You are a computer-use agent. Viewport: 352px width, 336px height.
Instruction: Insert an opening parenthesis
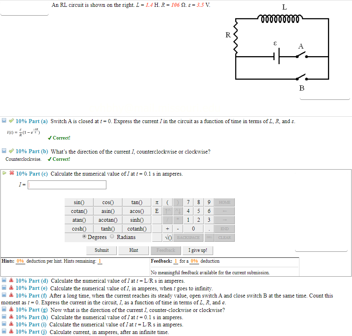click(x=167, y=202)
